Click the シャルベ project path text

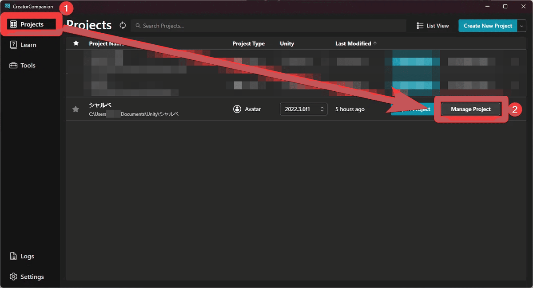134,114
